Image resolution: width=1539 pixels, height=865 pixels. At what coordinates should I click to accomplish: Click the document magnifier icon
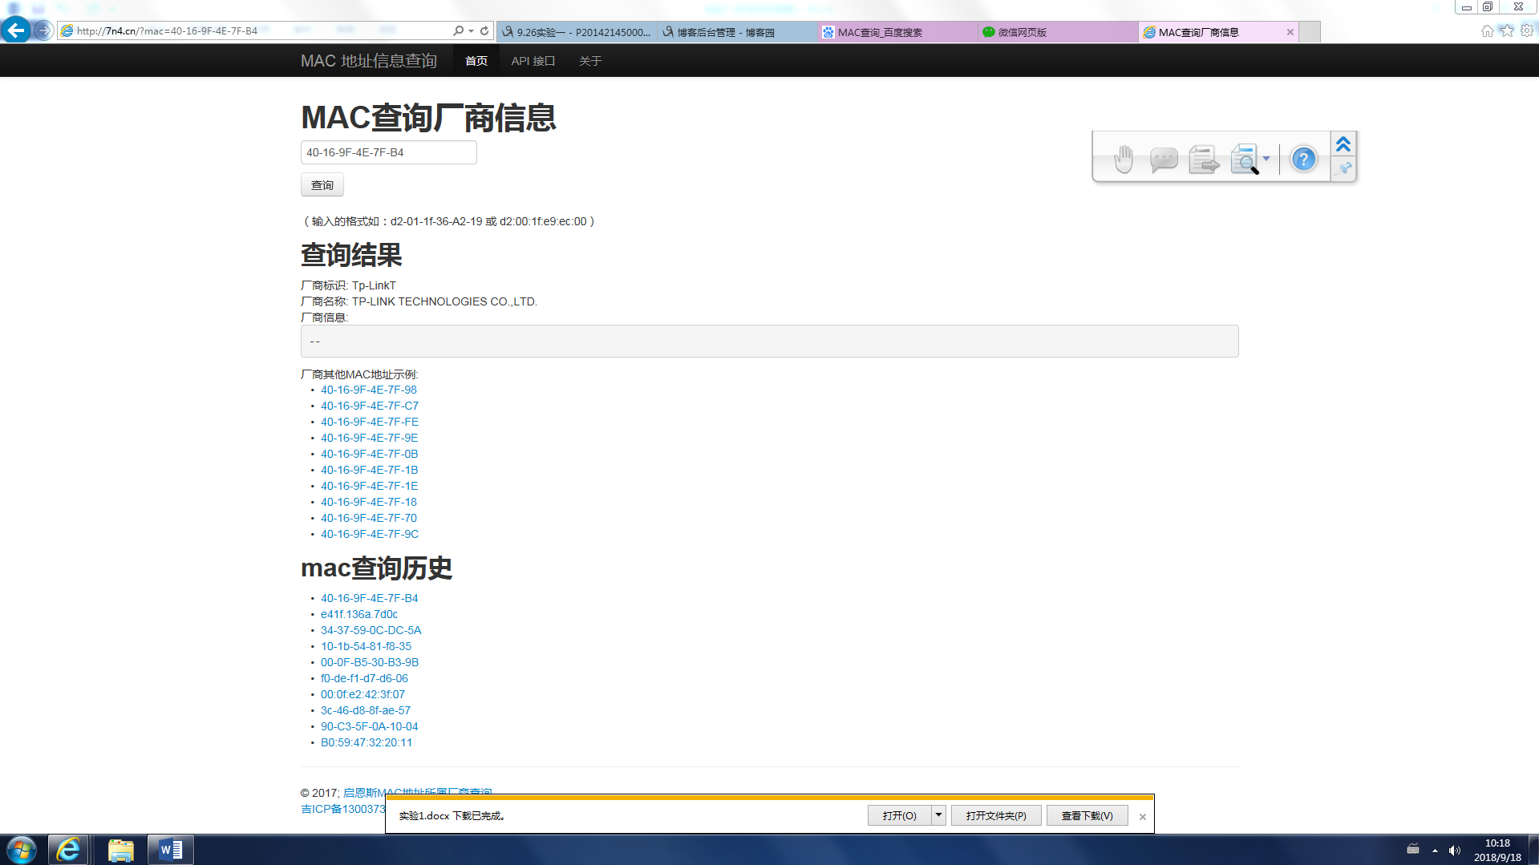[1244, 159]
